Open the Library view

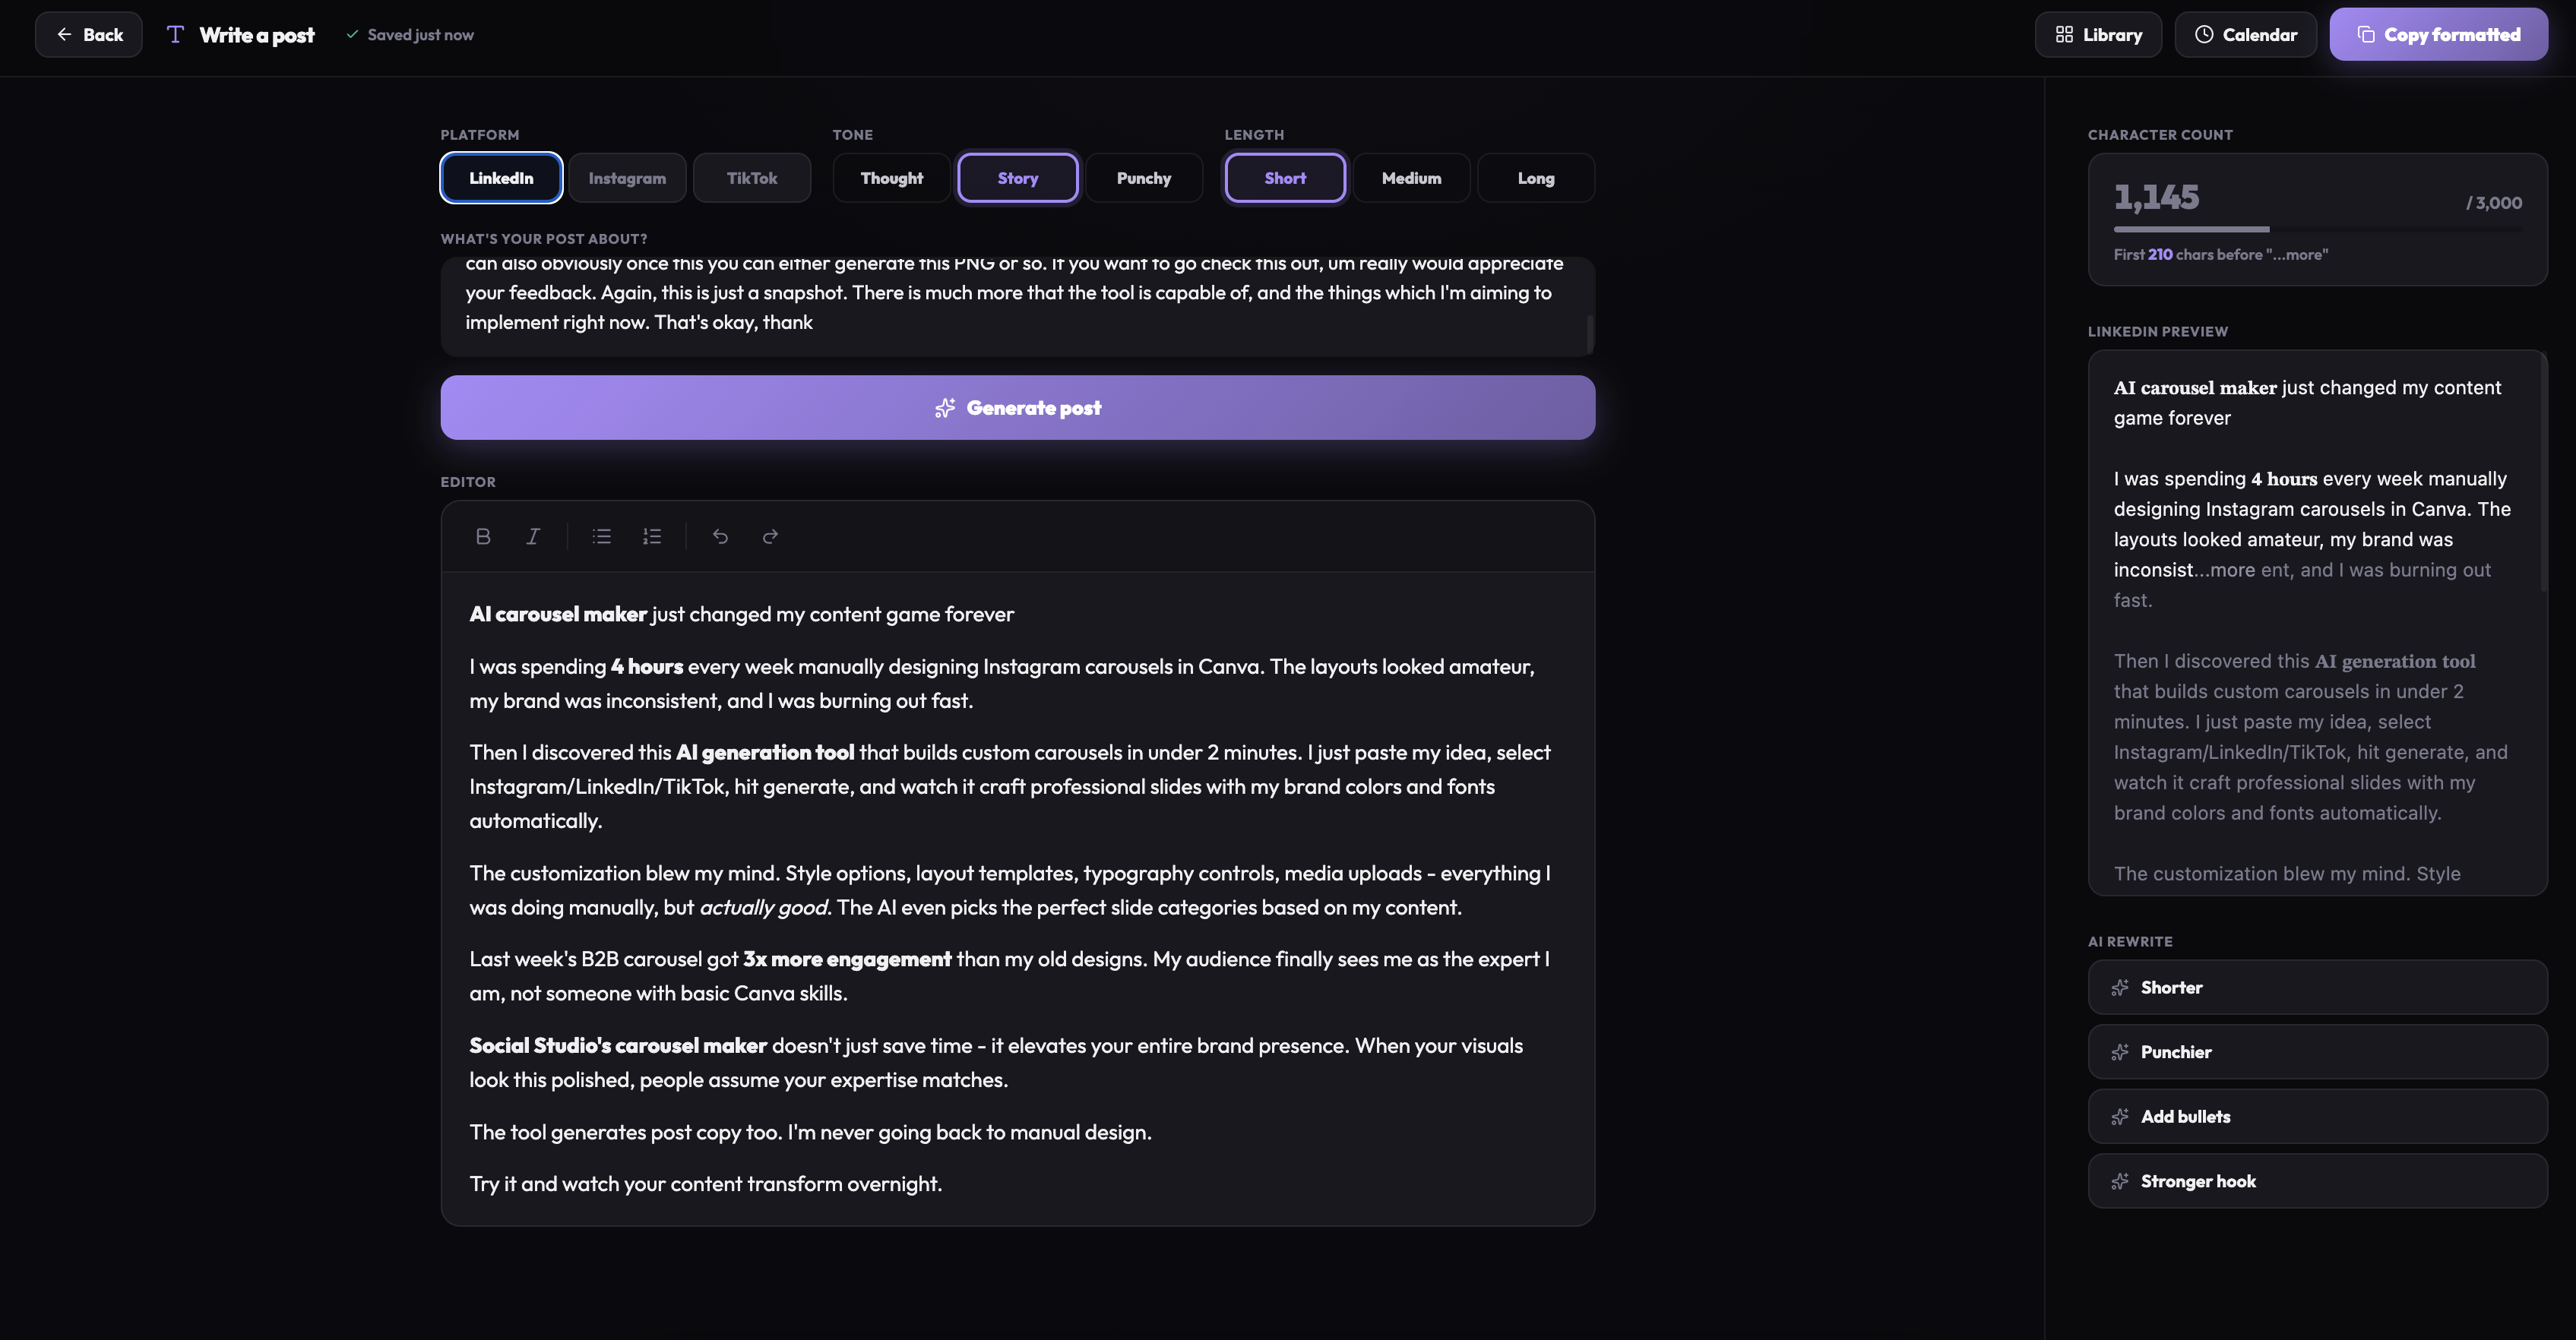pyautogui.click(x=2098, y=35)
